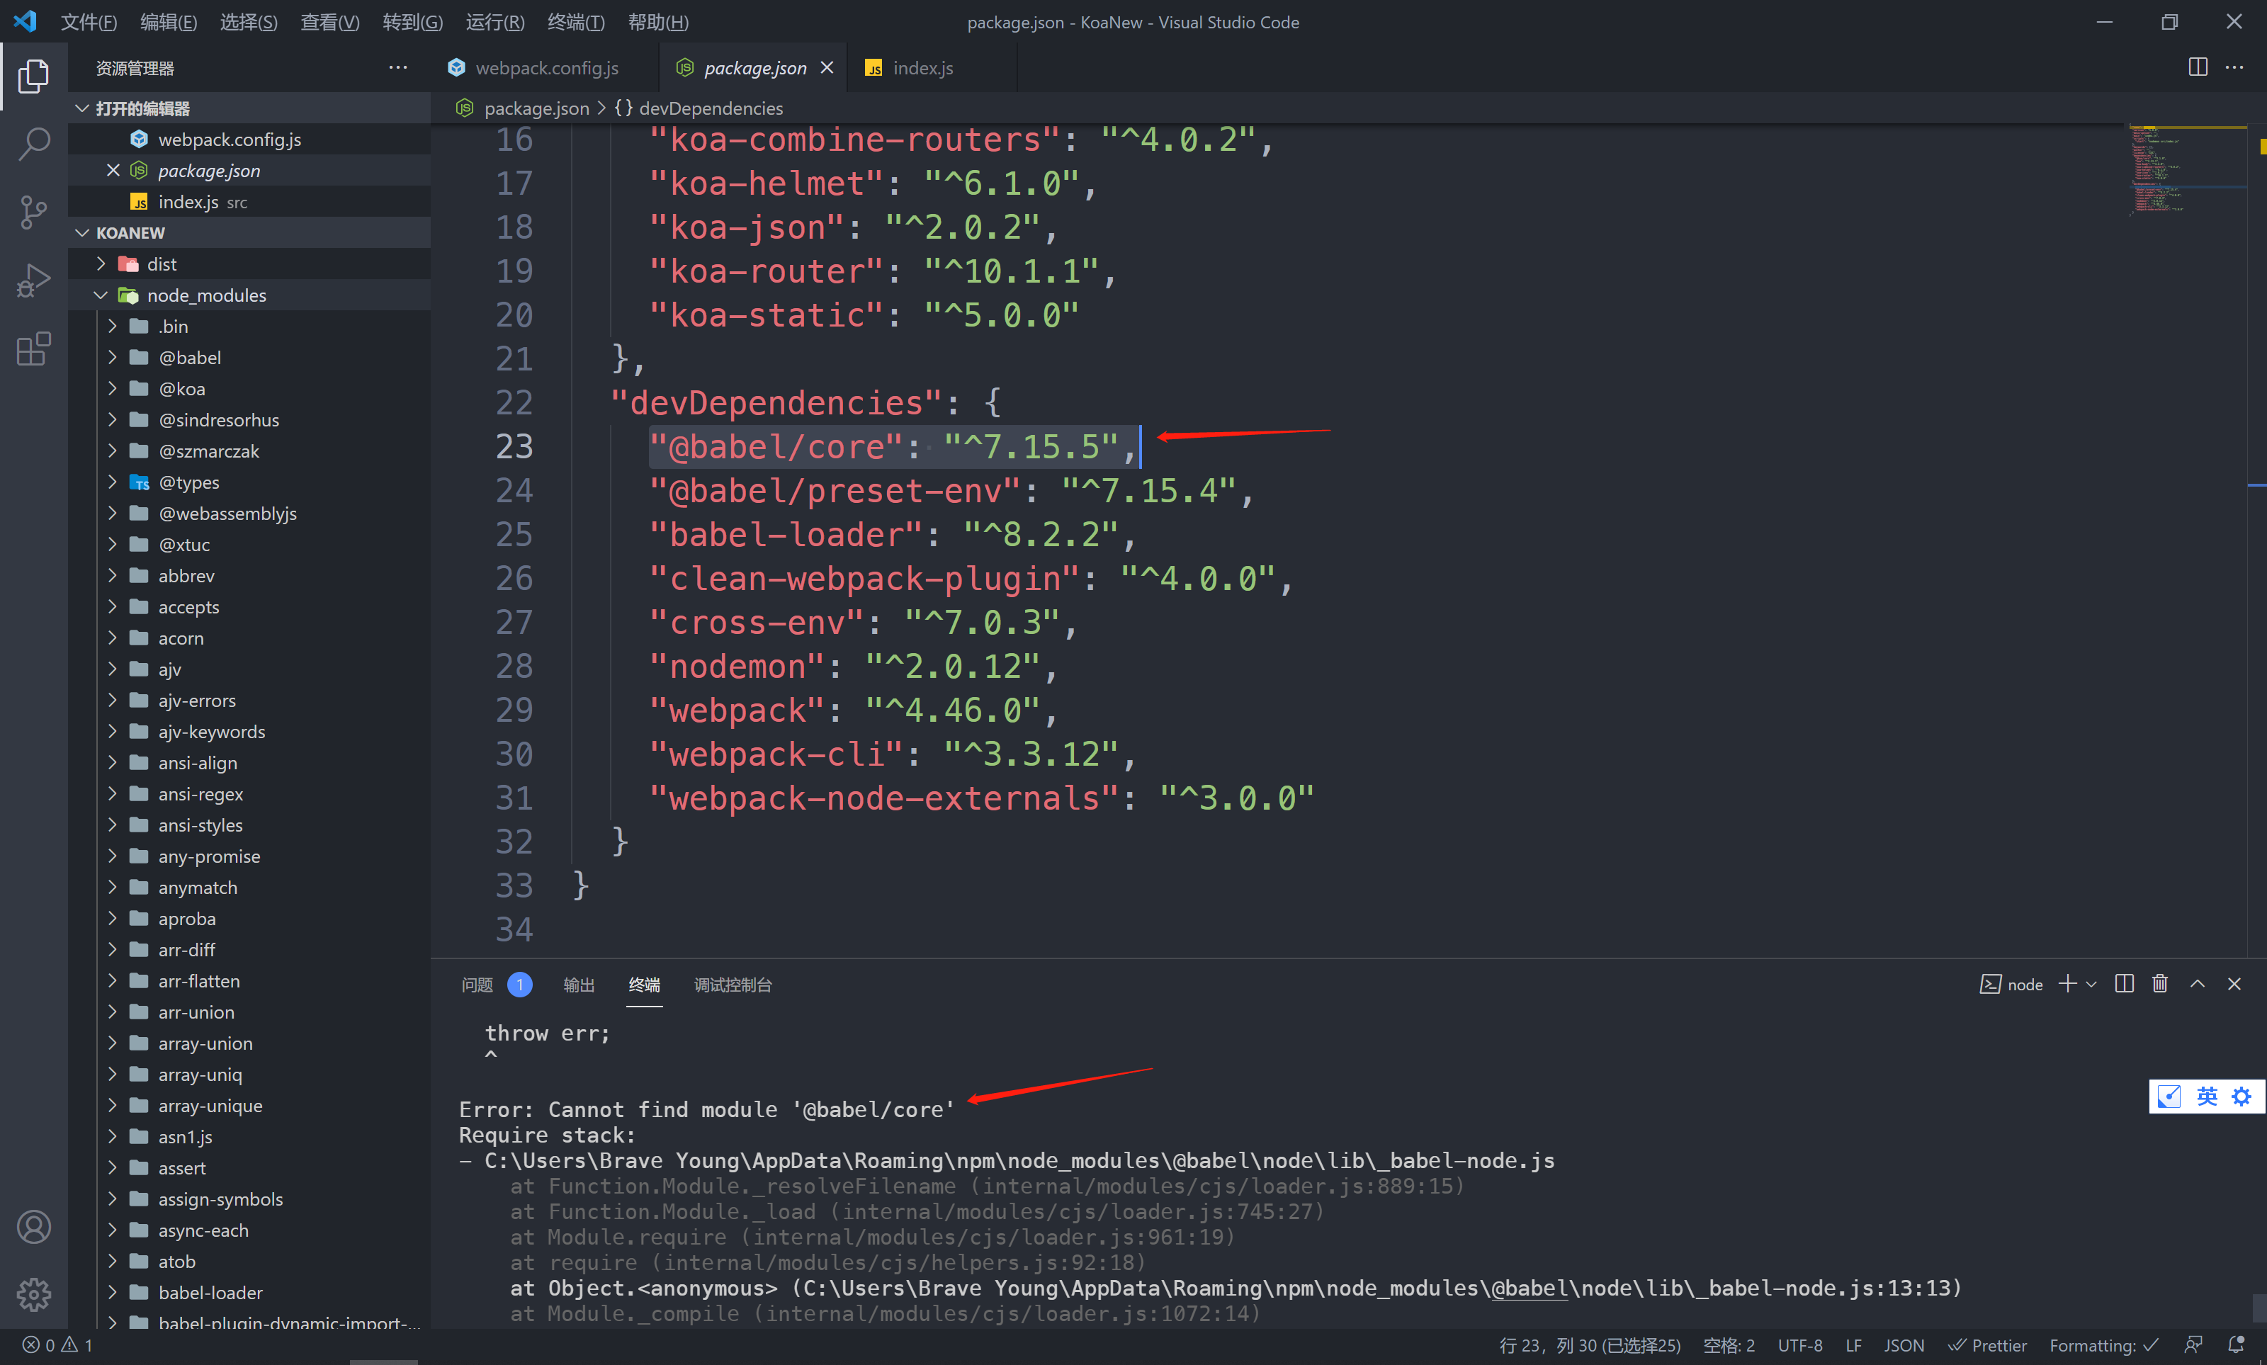Switch to the 输出 panel tab
Image resolution: width=2267 pixels, height=1365 pixels.
pyautogui.click(x=579, y=984)
